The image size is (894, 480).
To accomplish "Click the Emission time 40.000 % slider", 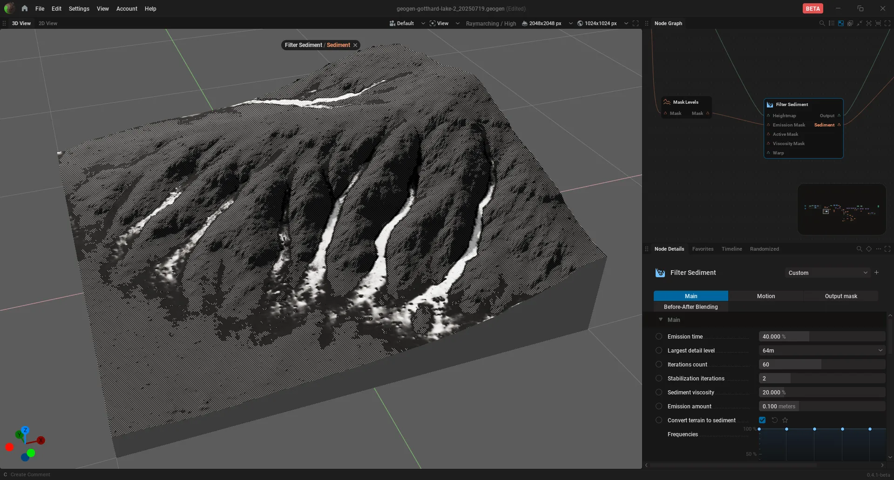I will 822,336.
